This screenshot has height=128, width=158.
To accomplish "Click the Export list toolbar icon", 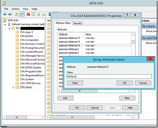I will (x=44, y=14).
